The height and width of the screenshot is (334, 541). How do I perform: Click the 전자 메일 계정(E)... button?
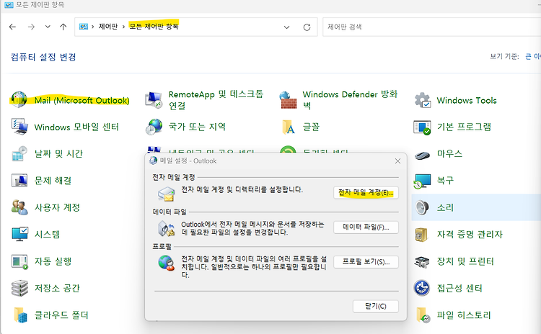point(366,193)
